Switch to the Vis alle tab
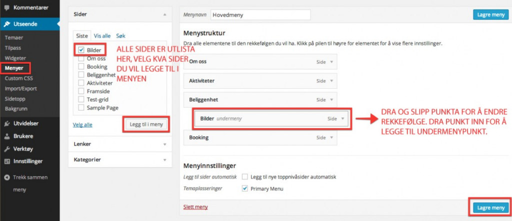Viewport: 512px width, 221px height. point(102,36)
